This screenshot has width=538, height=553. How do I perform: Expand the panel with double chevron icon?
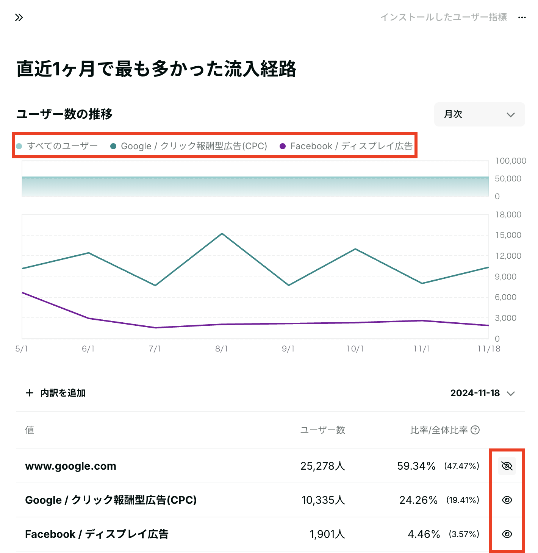coord(19,17)
